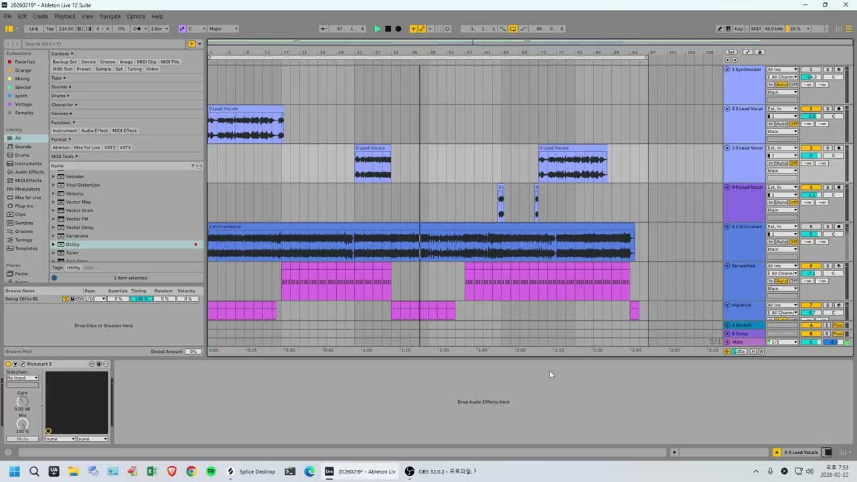Open Splice Desktop from the taskbar
857x482 pixels.
tap(252, 471)
